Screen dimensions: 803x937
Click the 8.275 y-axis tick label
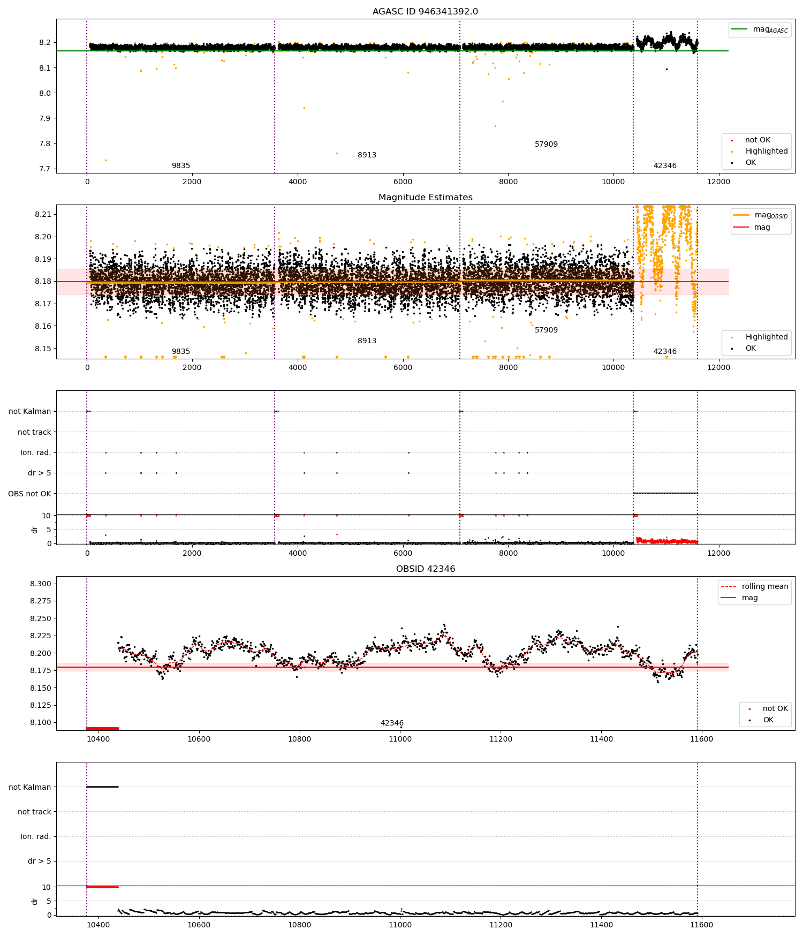tap(41, 601)
